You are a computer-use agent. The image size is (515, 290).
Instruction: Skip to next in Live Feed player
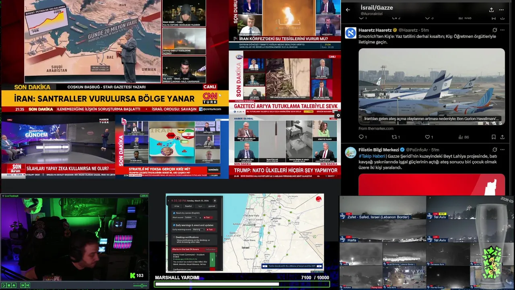point(28,285)
